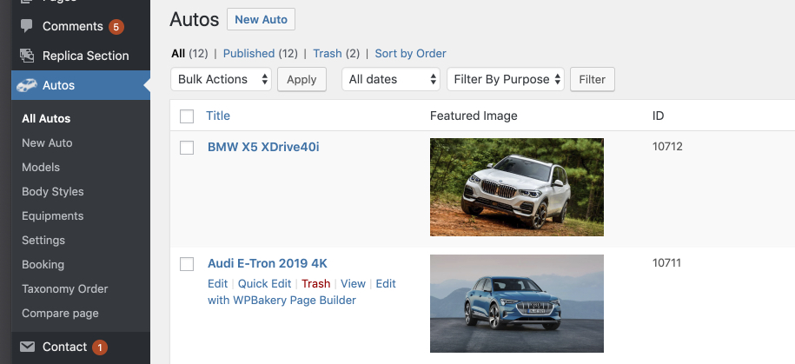Image resolution: width=795 pixels, height=364 pixels.
Task: Click the Featured Image column header
Action: pyautogui.click(x=474, y=116)
